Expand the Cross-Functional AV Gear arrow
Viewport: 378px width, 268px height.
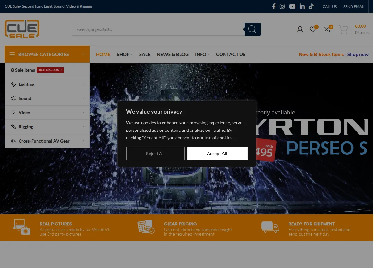click(83, 141)
